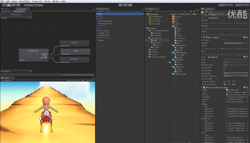250x143 pixels.
Task: Open Box Collider gear settings menu
Action: point(247,38)
